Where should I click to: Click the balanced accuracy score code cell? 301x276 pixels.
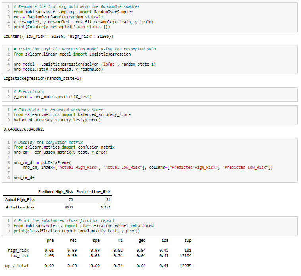(x=150, y=115)
